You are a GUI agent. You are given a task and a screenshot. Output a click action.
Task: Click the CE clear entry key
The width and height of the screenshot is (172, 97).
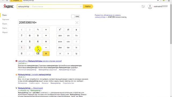point(38,54)
